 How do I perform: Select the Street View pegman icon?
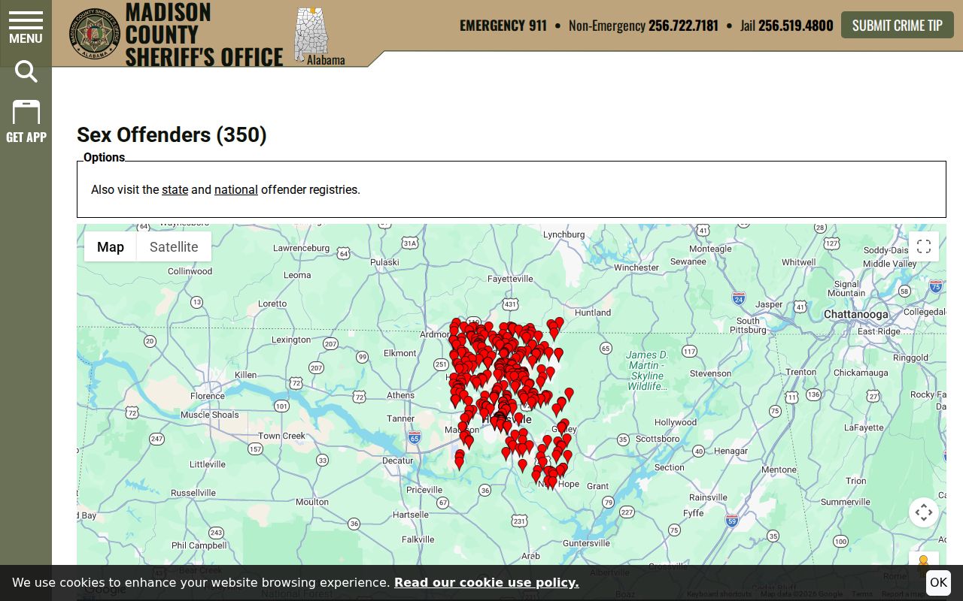[x=923, y=563]
